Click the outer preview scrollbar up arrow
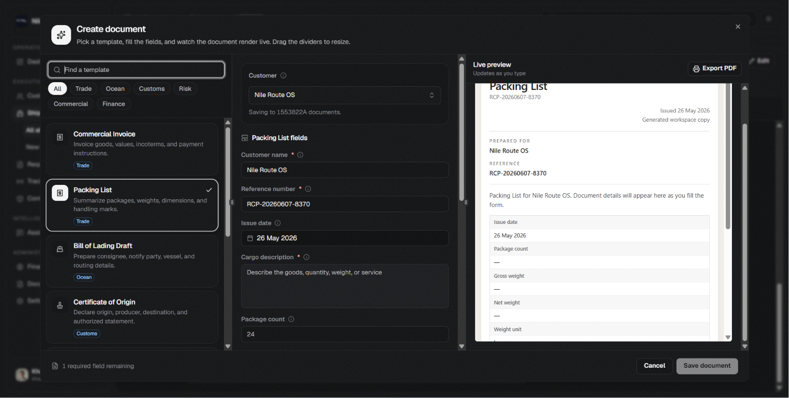Viewport: 789px width, 398px height. (x=745, y=88)
